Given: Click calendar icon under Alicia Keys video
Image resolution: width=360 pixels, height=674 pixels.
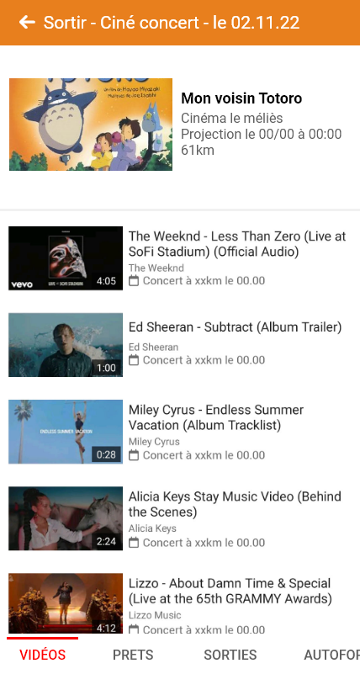Looking at the screenshot, I should point(134,543).
